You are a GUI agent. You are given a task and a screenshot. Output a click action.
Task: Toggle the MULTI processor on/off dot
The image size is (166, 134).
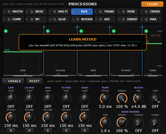coord(55,12)
